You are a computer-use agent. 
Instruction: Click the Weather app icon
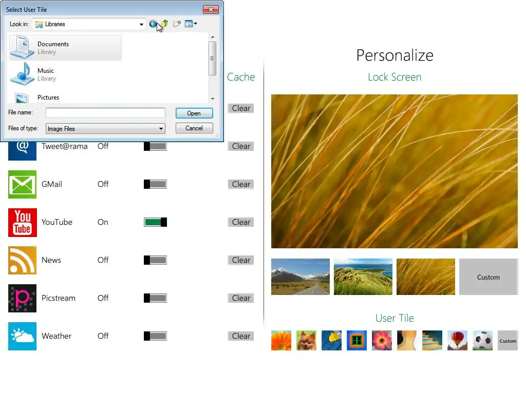click(22, 336)
